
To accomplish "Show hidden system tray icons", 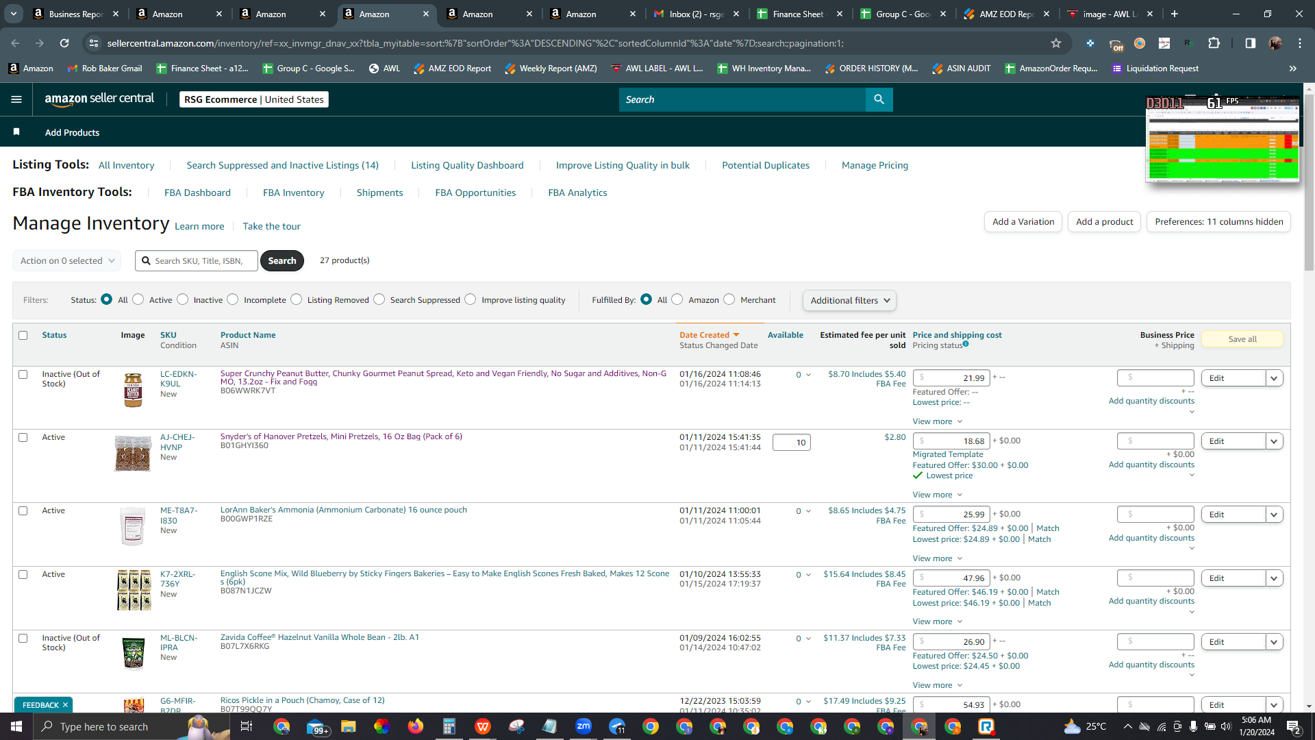I will click(x=1127, y=726).
